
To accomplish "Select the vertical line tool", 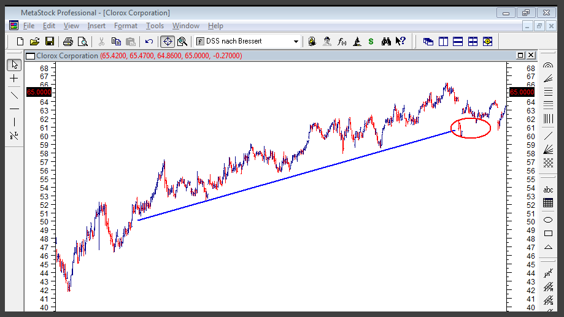I will coord(14,122).
